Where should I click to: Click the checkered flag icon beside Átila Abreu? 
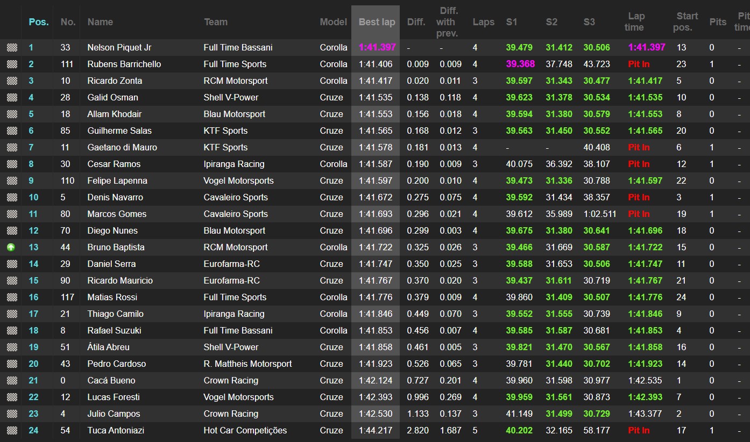click(x=11, y=347)
